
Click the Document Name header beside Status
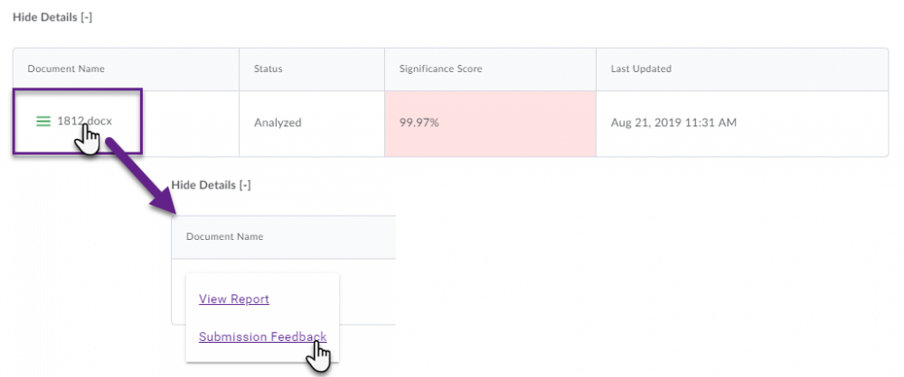point(66,69)
